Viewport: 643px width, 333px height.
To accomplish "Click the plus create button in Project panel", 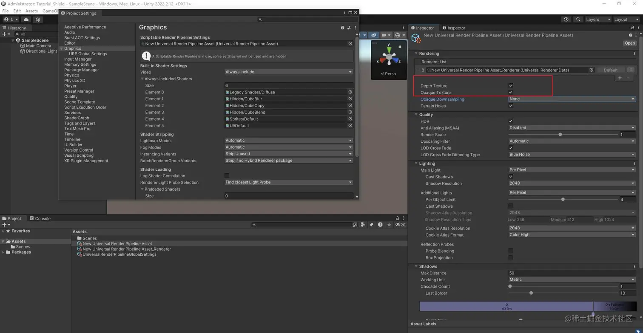I will point(6,225).
